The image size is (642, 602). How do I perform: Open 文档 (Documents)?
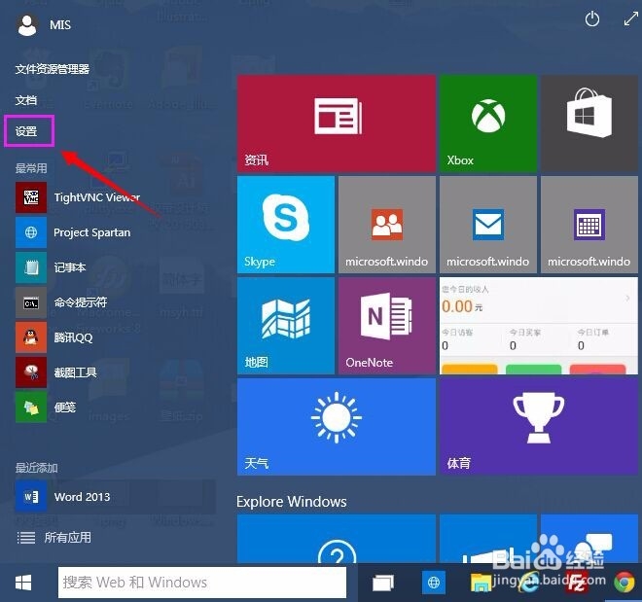coord(26,100)
